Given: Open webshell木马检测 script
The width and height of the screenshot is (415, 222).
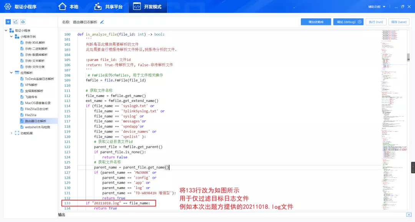Looking at the screenshot, I should (x=37, y=127).
